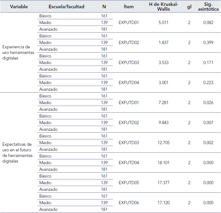Screen dimensions: 221x213
Task: Click the Ítem column header
Action: (x=129, y=7)
